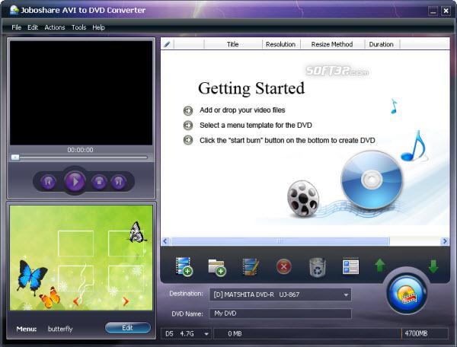Move item down with green arrow
457x347 pixels.
(433, 266)
